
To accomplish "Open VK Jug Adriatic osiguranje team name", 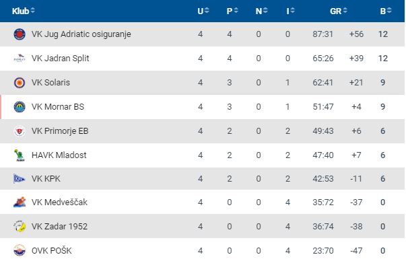I will point(81,34).
